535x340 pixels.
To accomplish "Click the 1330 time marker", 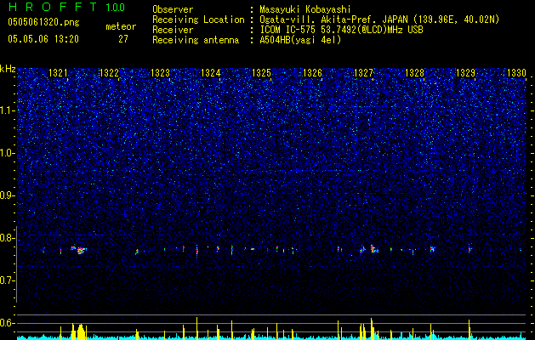I will [516, 73].
